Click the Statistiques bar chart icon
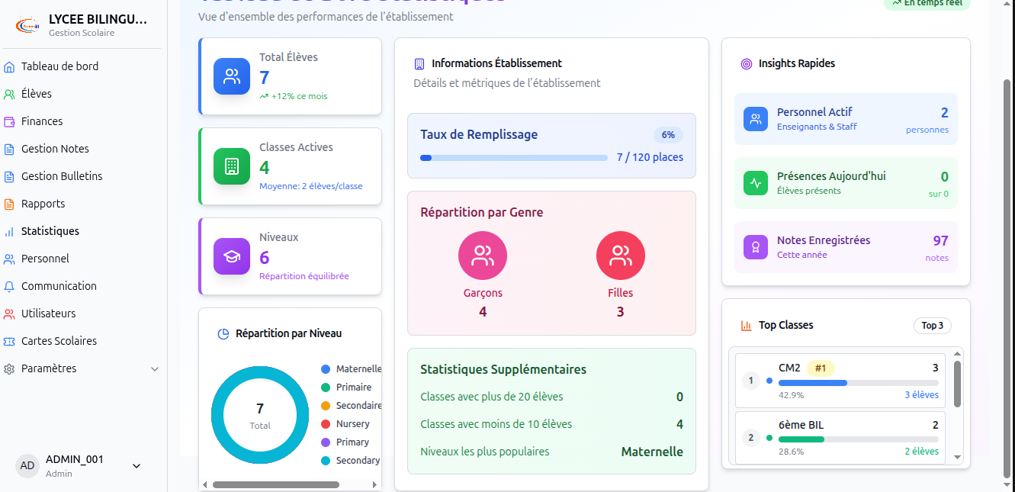 click(x=9, y=231)
